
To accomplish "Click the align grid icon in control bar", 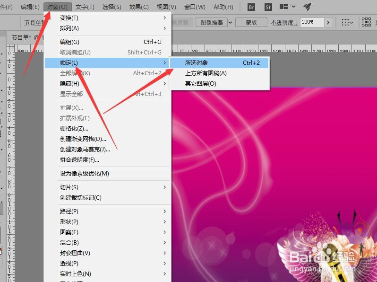I will point(366,22).
